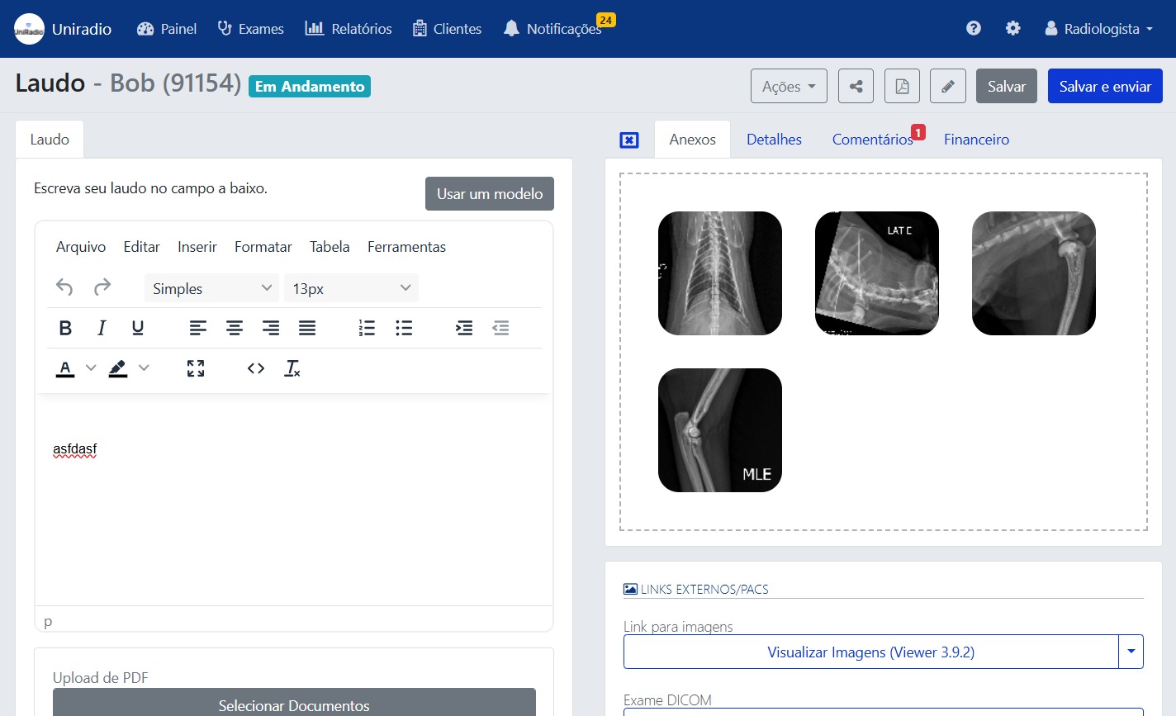
Task: Open the Formatar menu in the editor
Action: pyautogui.click(x=263, y=247)
